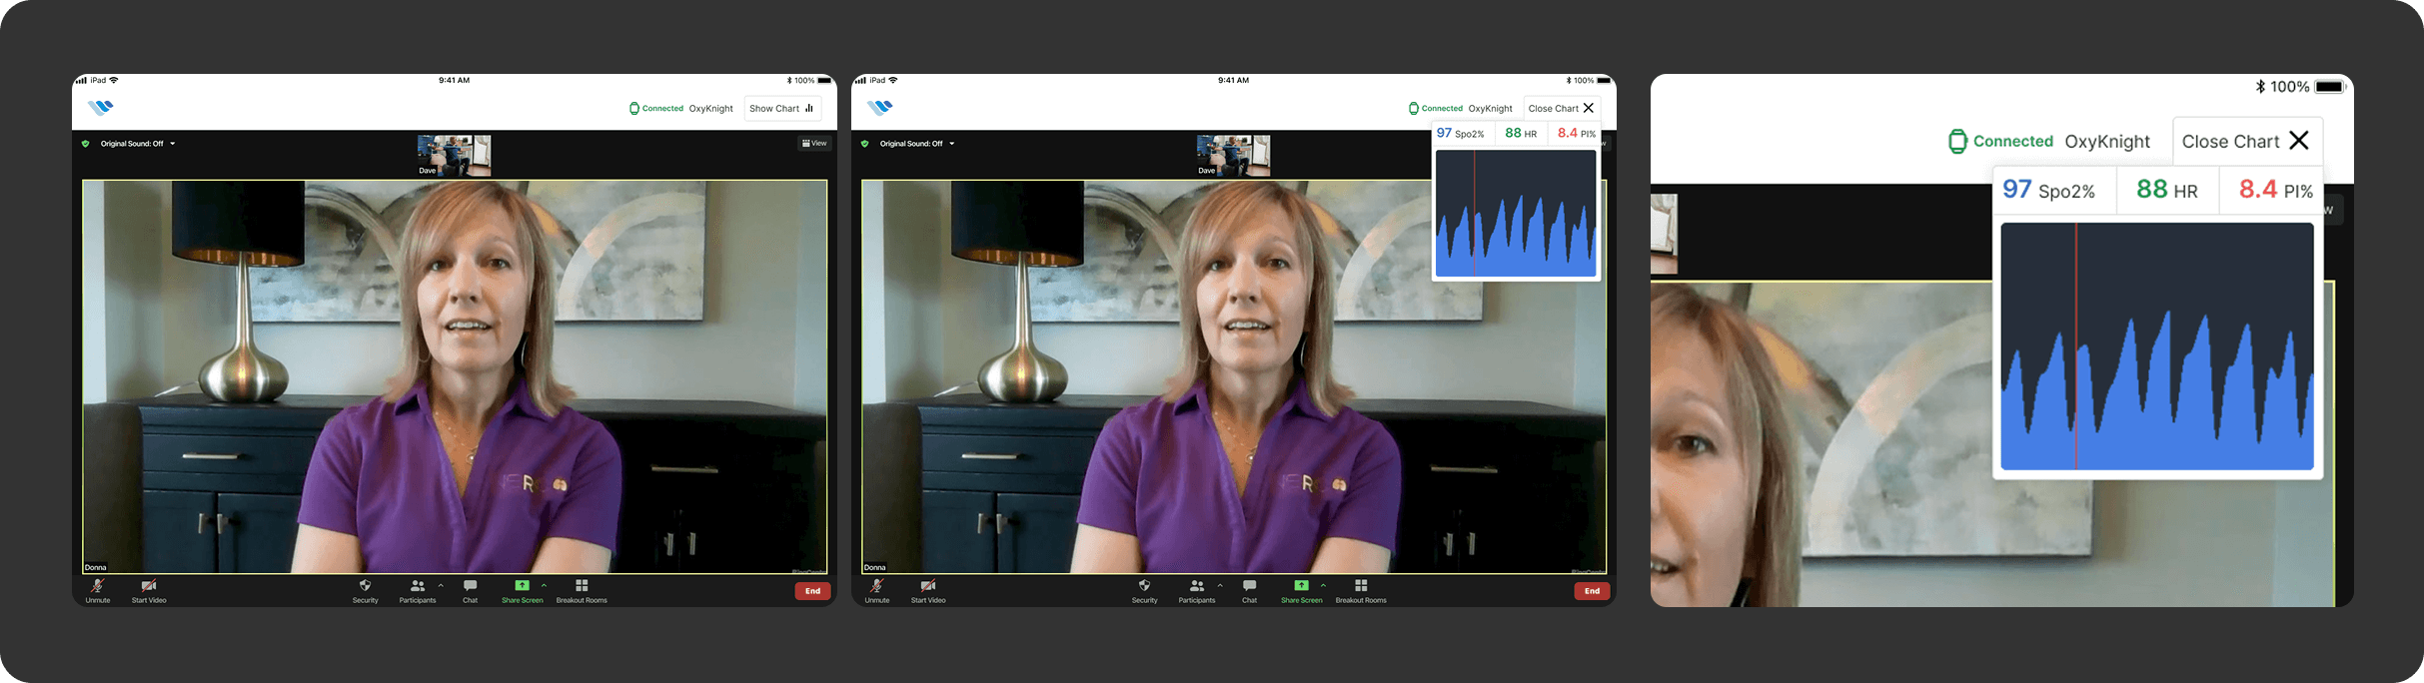Open Participants panel on the first iPad screen
The height and width of the screenshot is (683, 2424).
tap(417, 587)
